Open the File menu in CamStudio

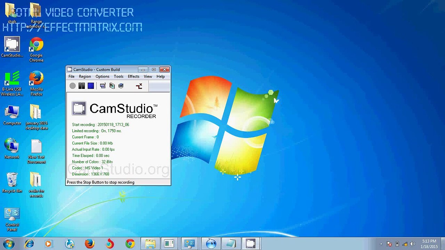[71, 76]
